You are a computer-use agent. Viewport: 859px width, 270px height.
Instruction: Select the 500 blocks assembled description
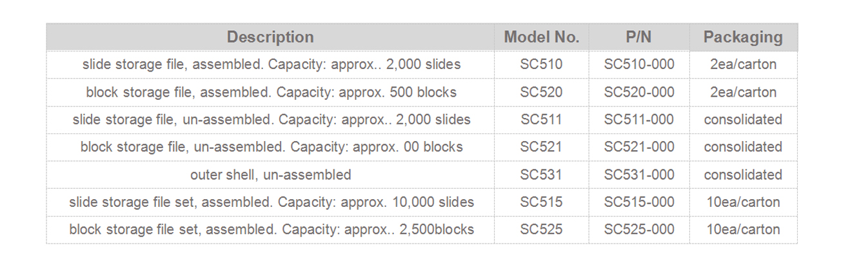272,92
